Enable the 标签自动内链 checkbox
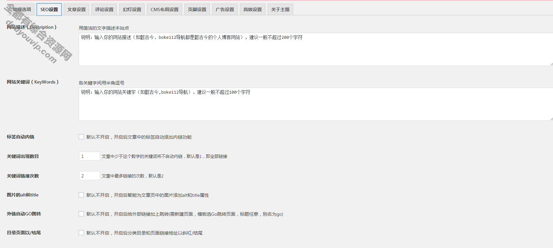This screenshot has height=248, width=553. (x=81, y=137)
